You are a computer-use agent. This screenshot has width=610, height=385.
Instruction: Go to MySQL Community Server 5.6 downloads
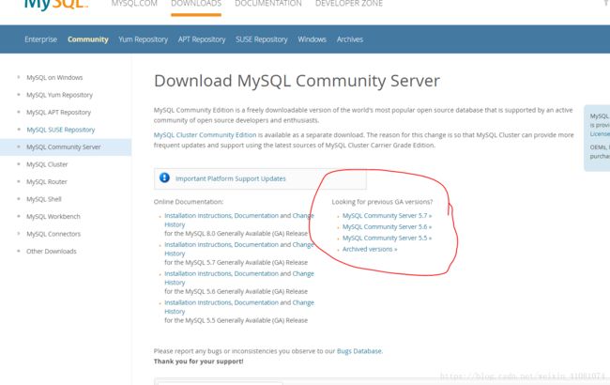tap(387, 226)
